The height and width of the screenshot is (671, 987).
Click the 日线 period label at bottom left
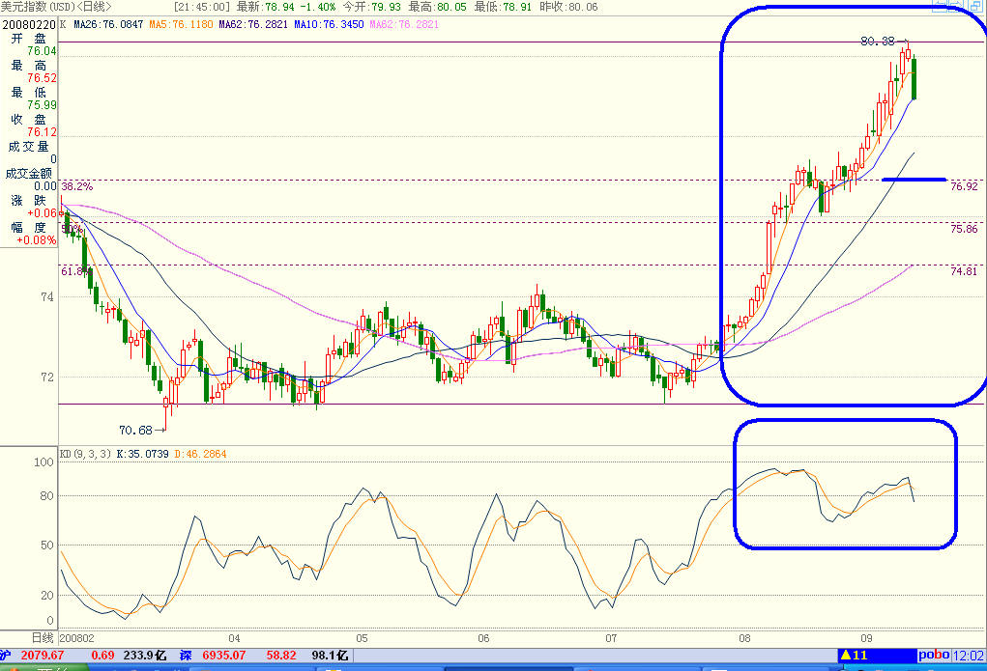(43, 638)
